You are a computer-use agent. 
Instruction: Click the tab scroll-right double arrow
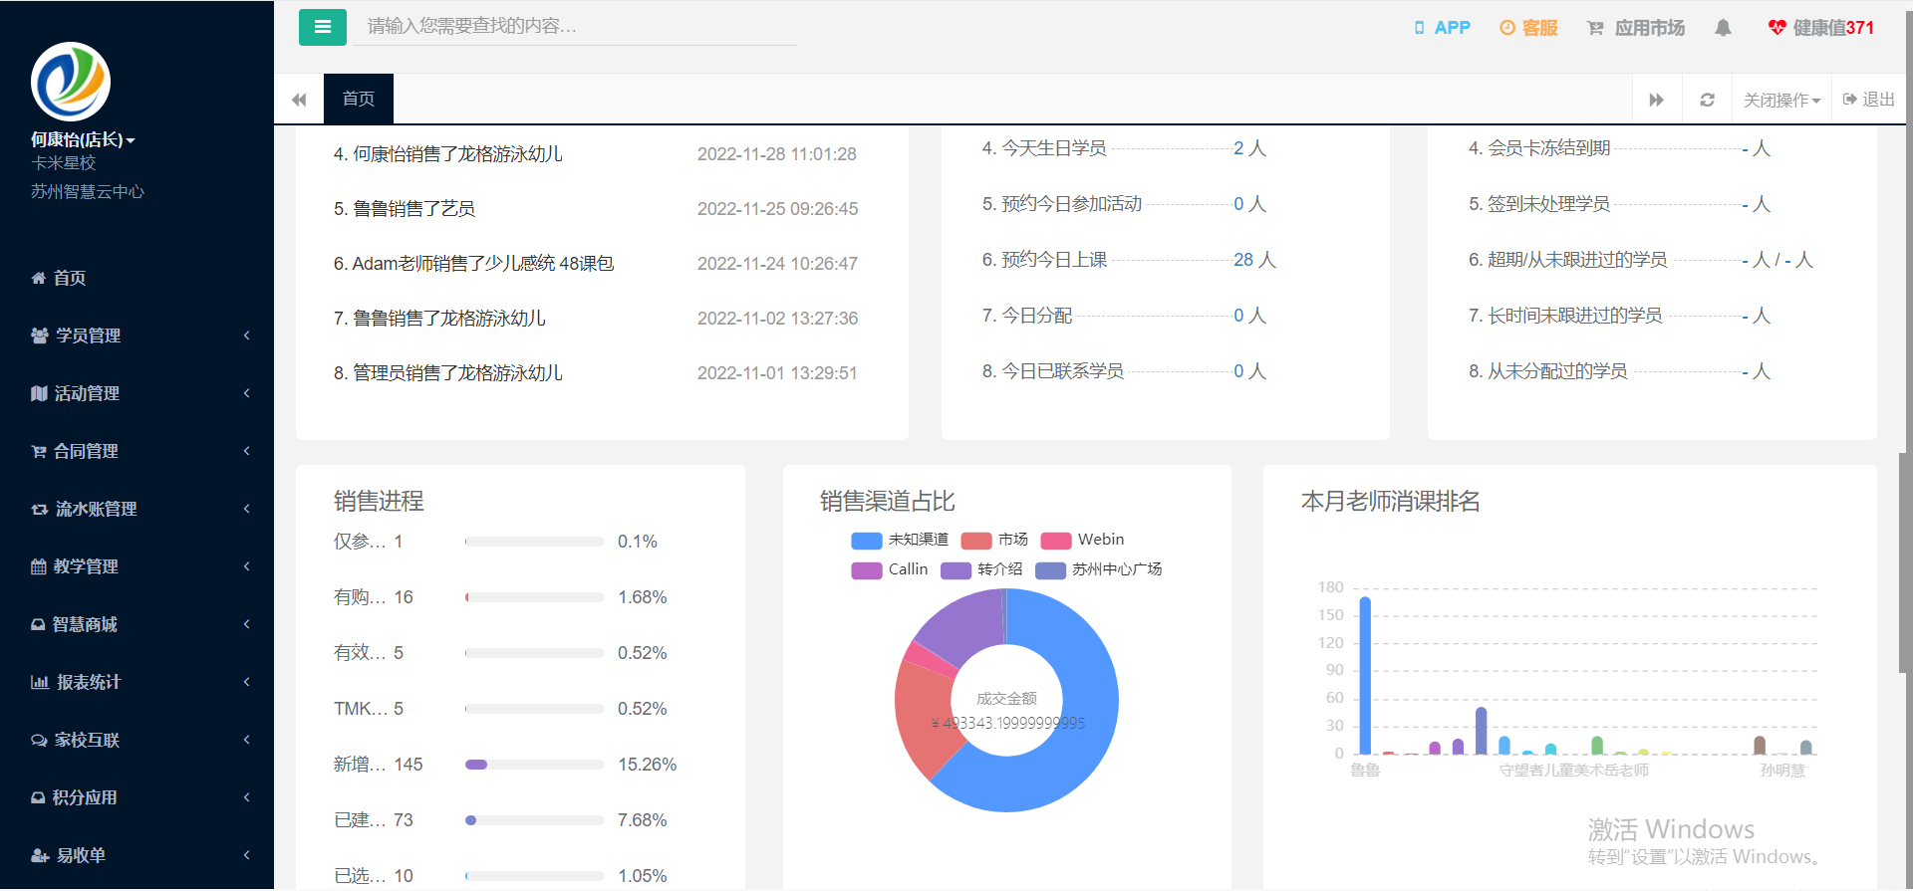(x=1657, y=100)
